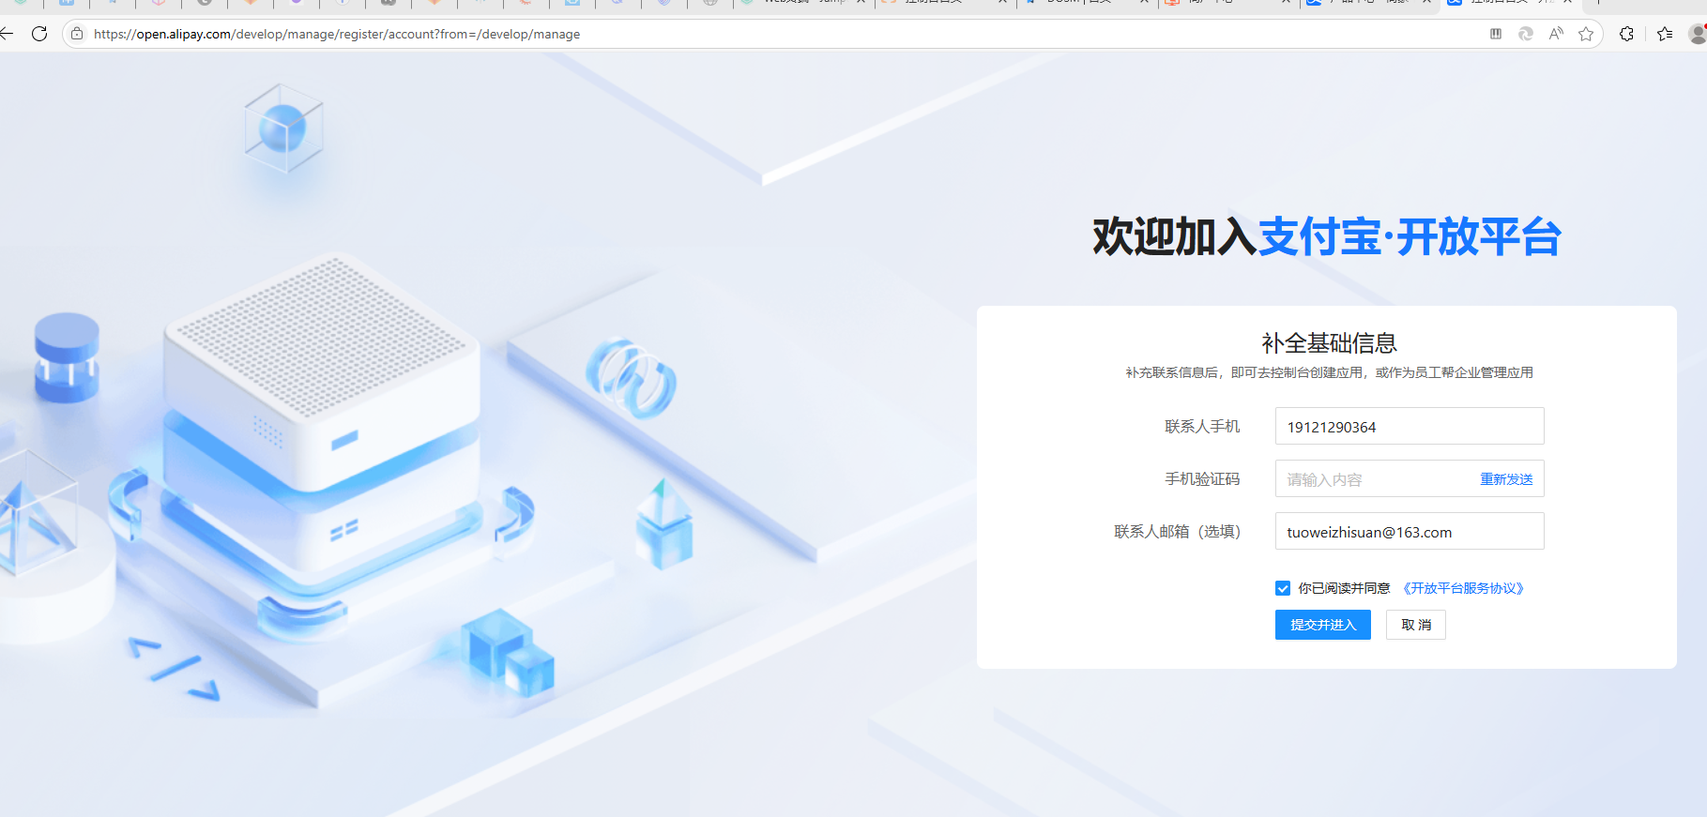Click the 手机验证码 label
The image size is (1707, 817).
[1202, 479]
